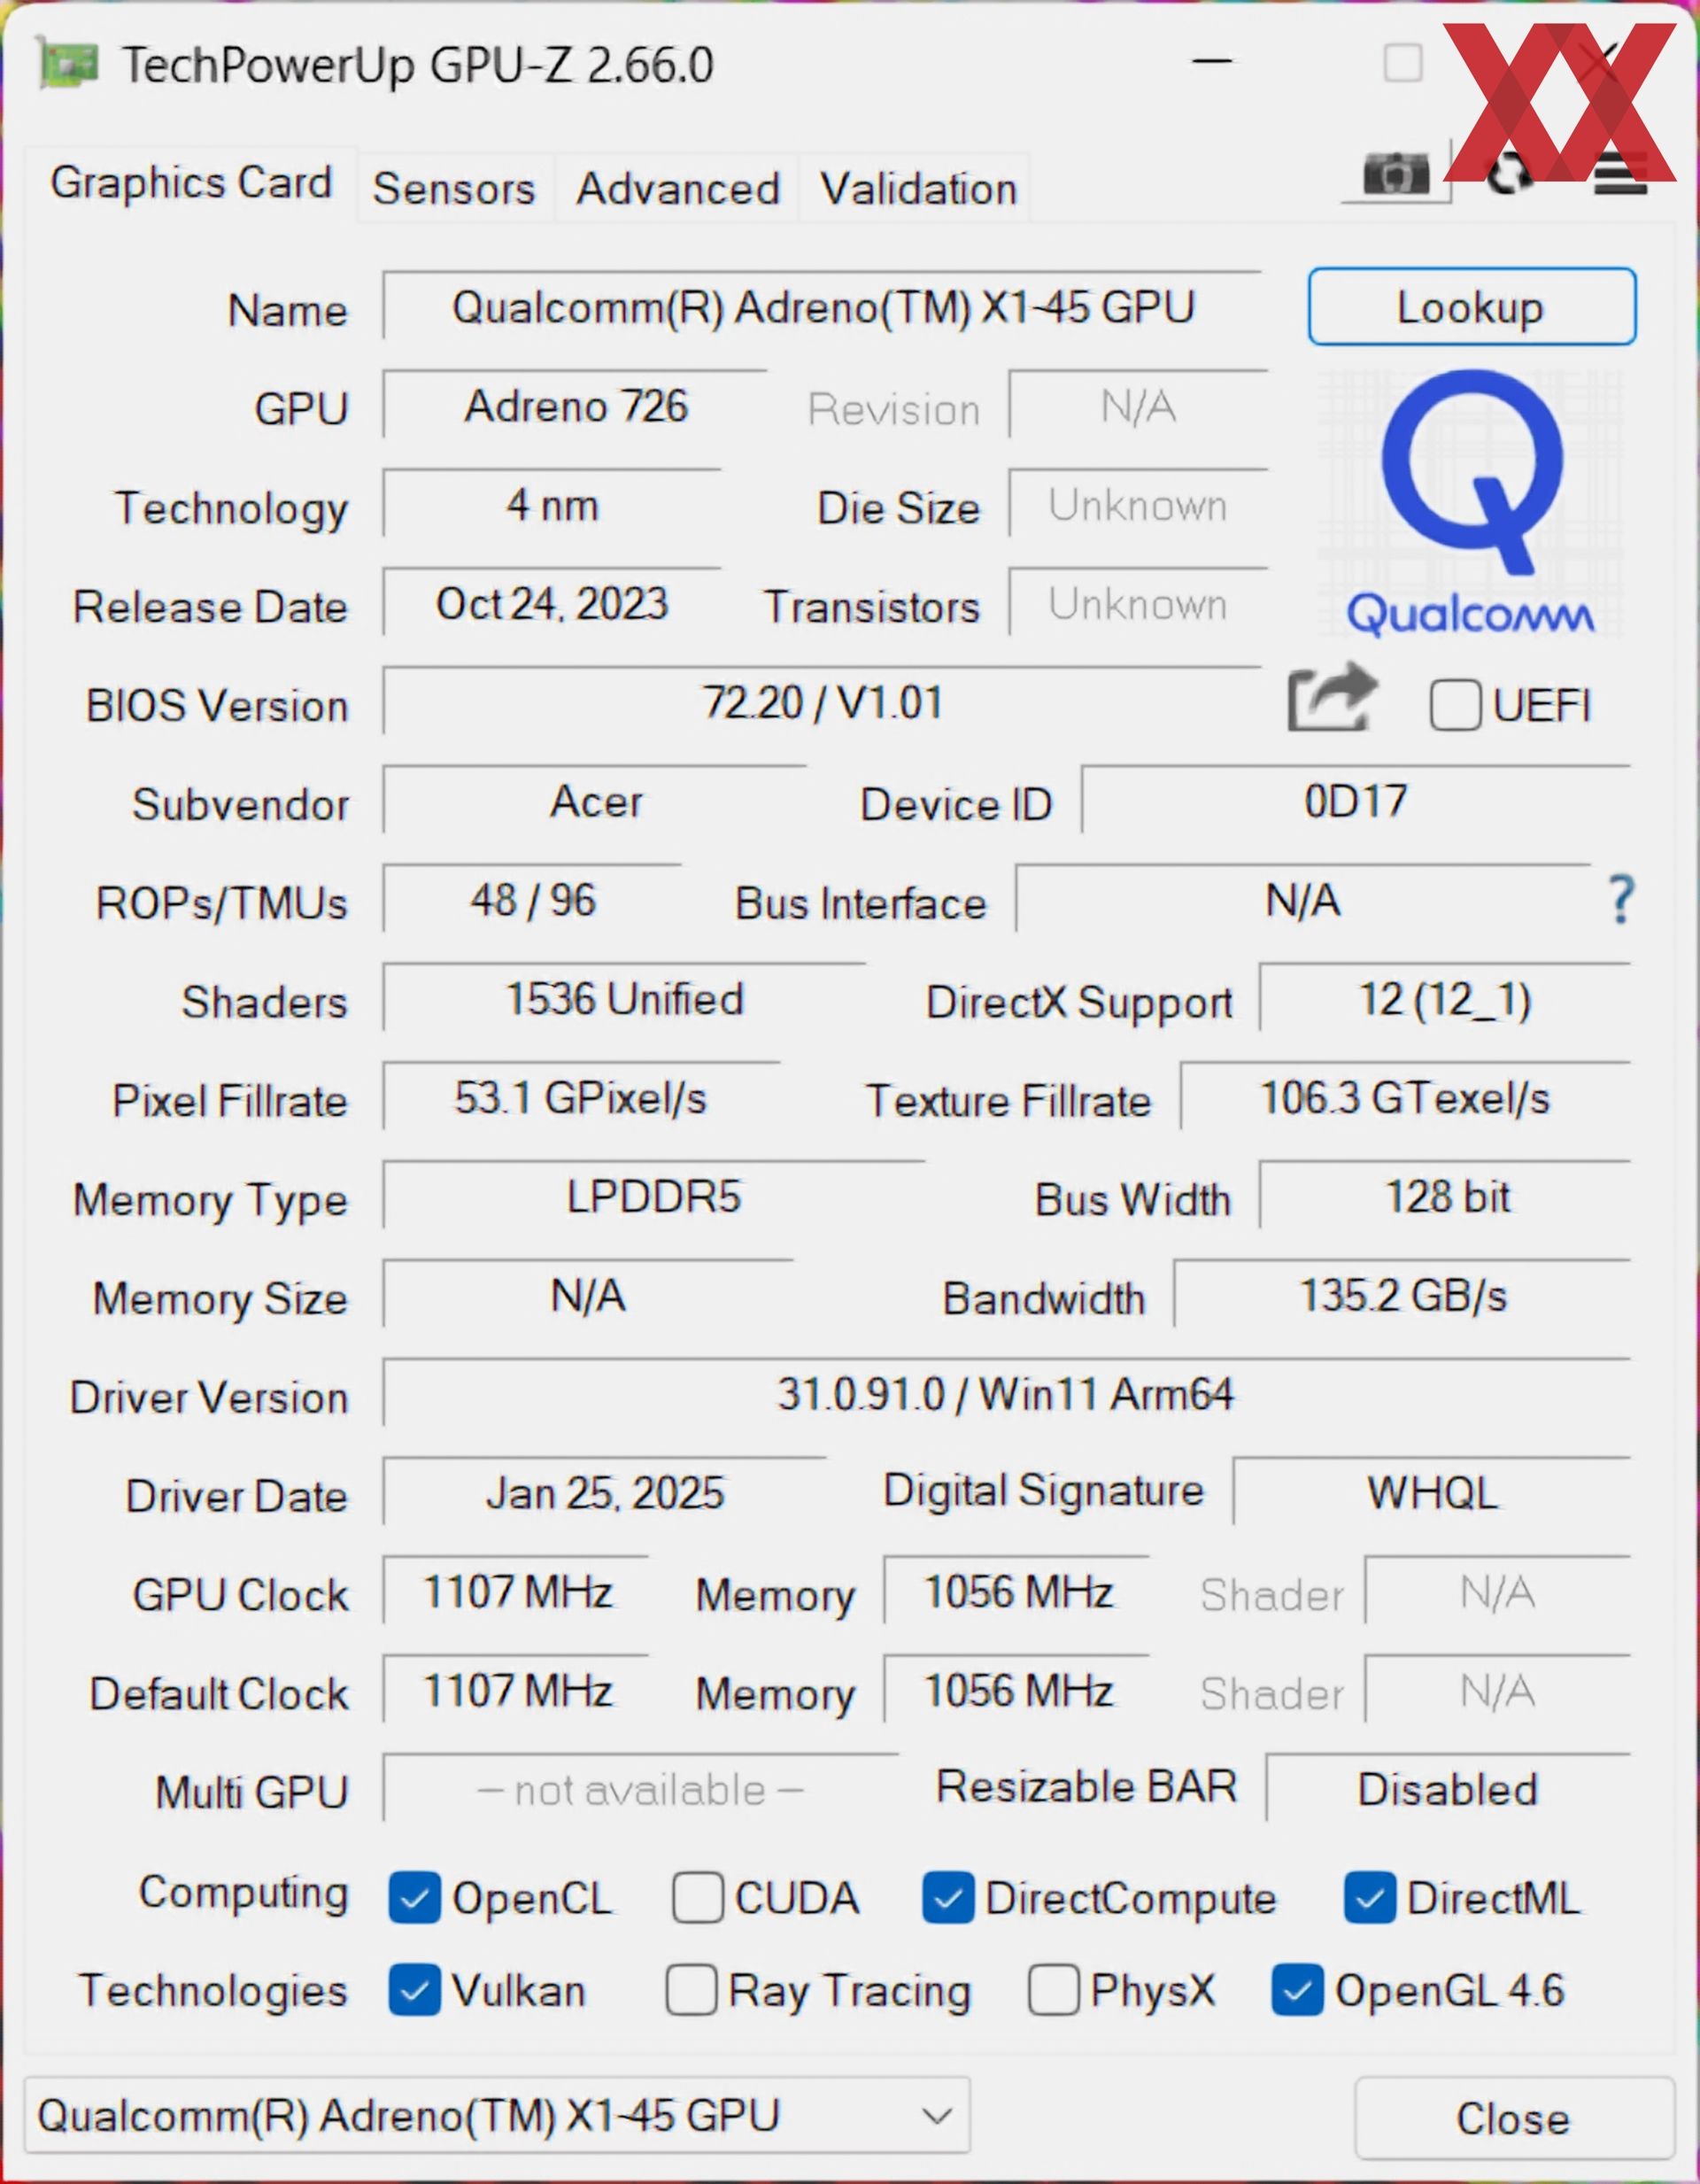
Task: Click the Qualcomm vendor logo
Action: [1470, 503]
